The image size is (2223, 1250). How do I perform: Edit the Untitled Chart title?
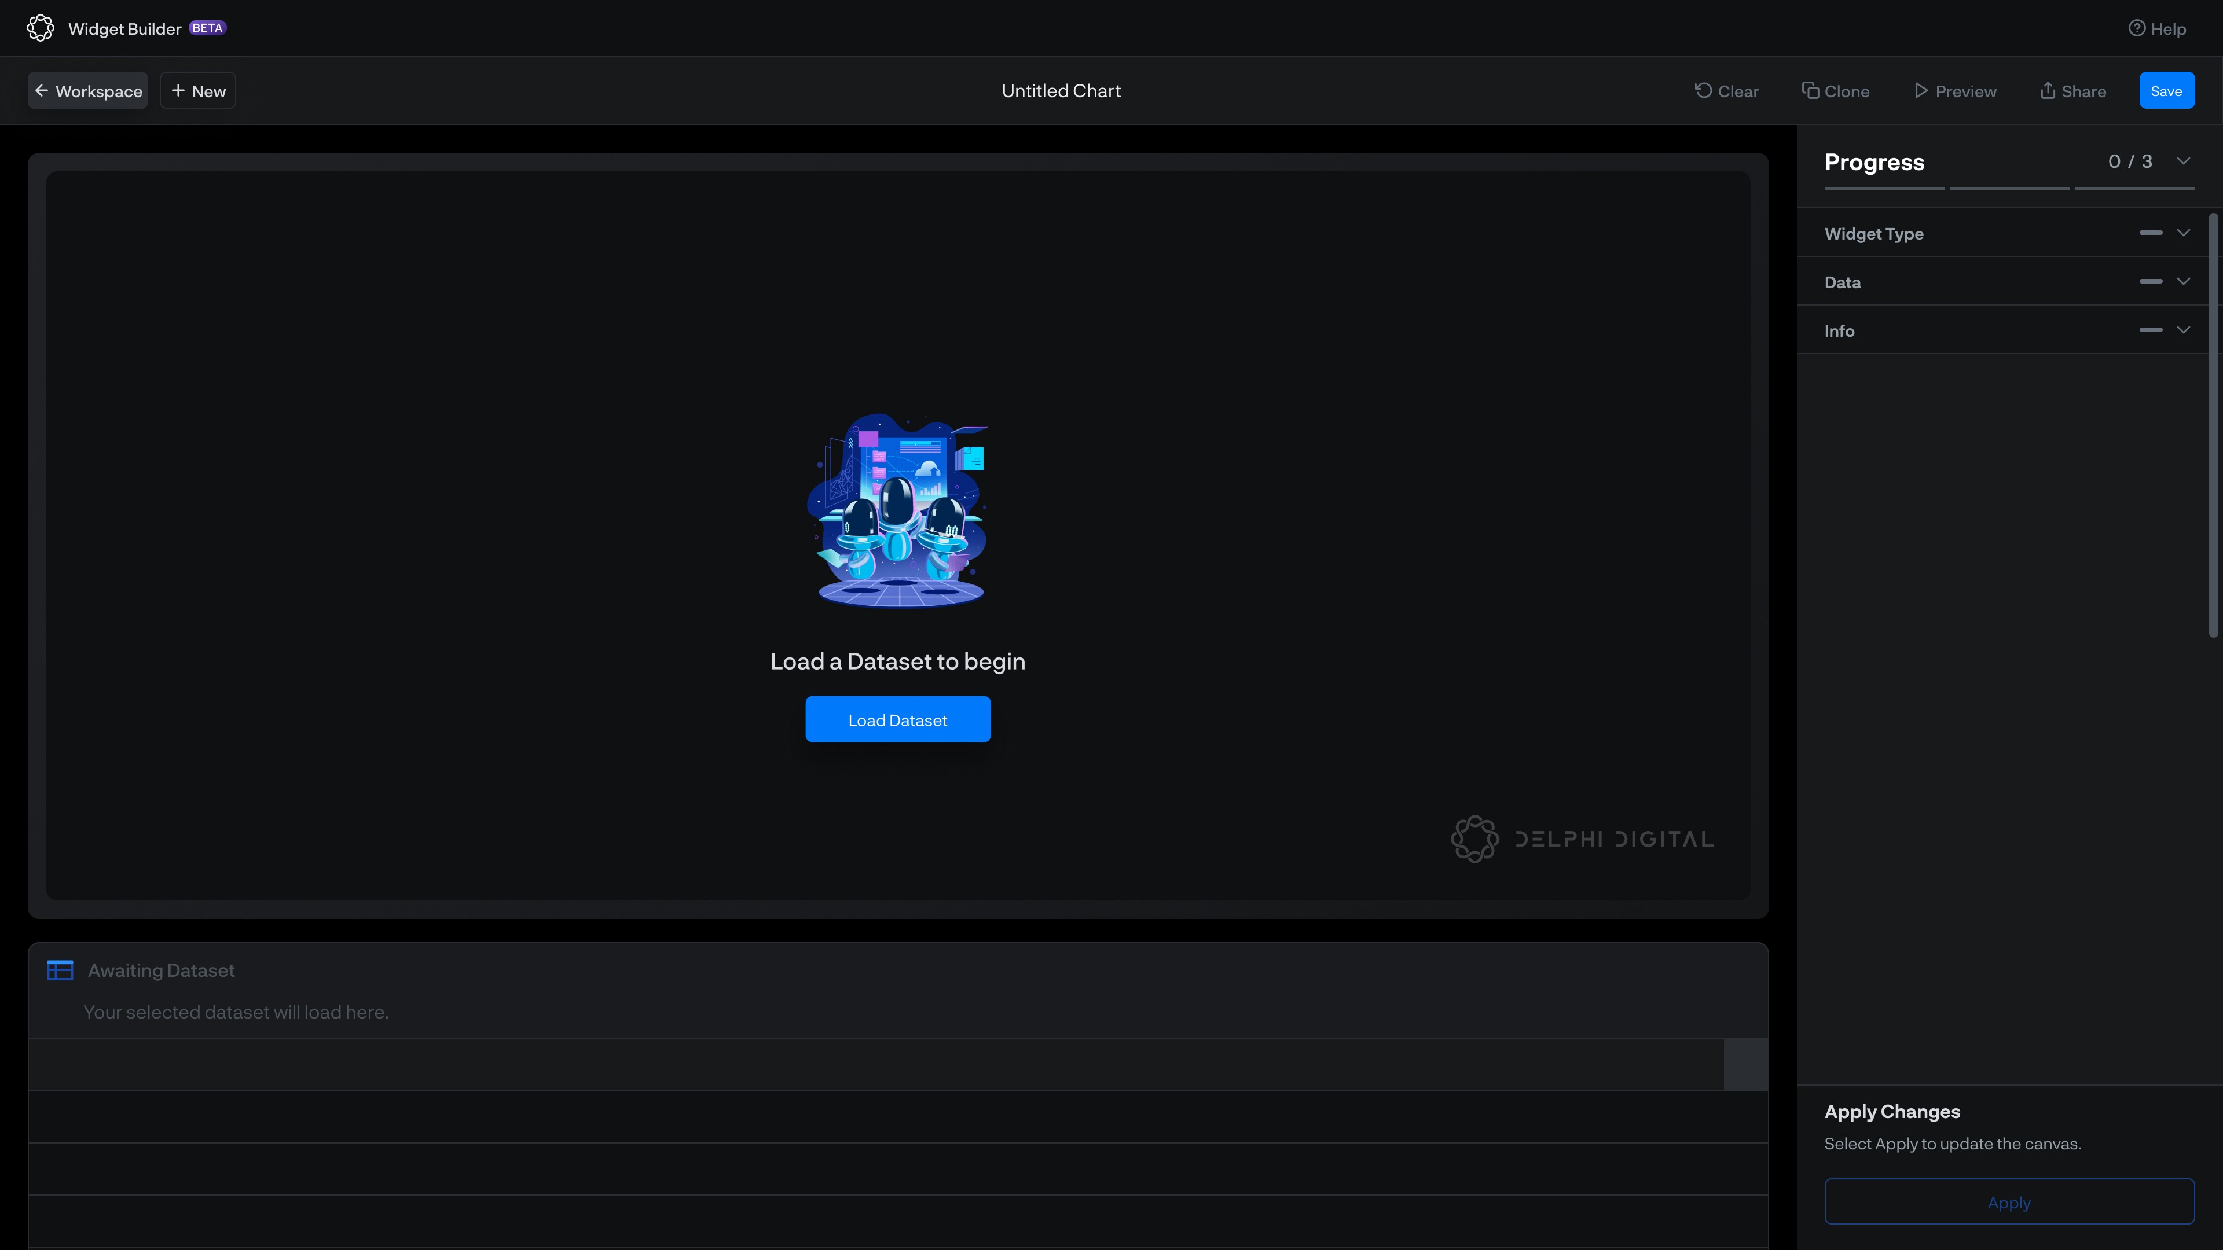[x=1061, y=91]
